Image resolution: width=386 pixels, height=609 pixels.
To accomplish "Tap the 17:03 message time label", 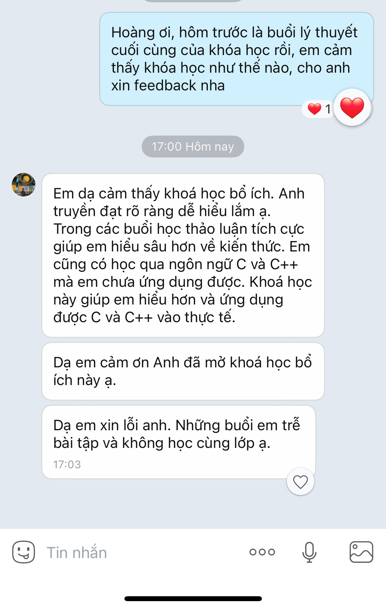I will coord(67,464).
